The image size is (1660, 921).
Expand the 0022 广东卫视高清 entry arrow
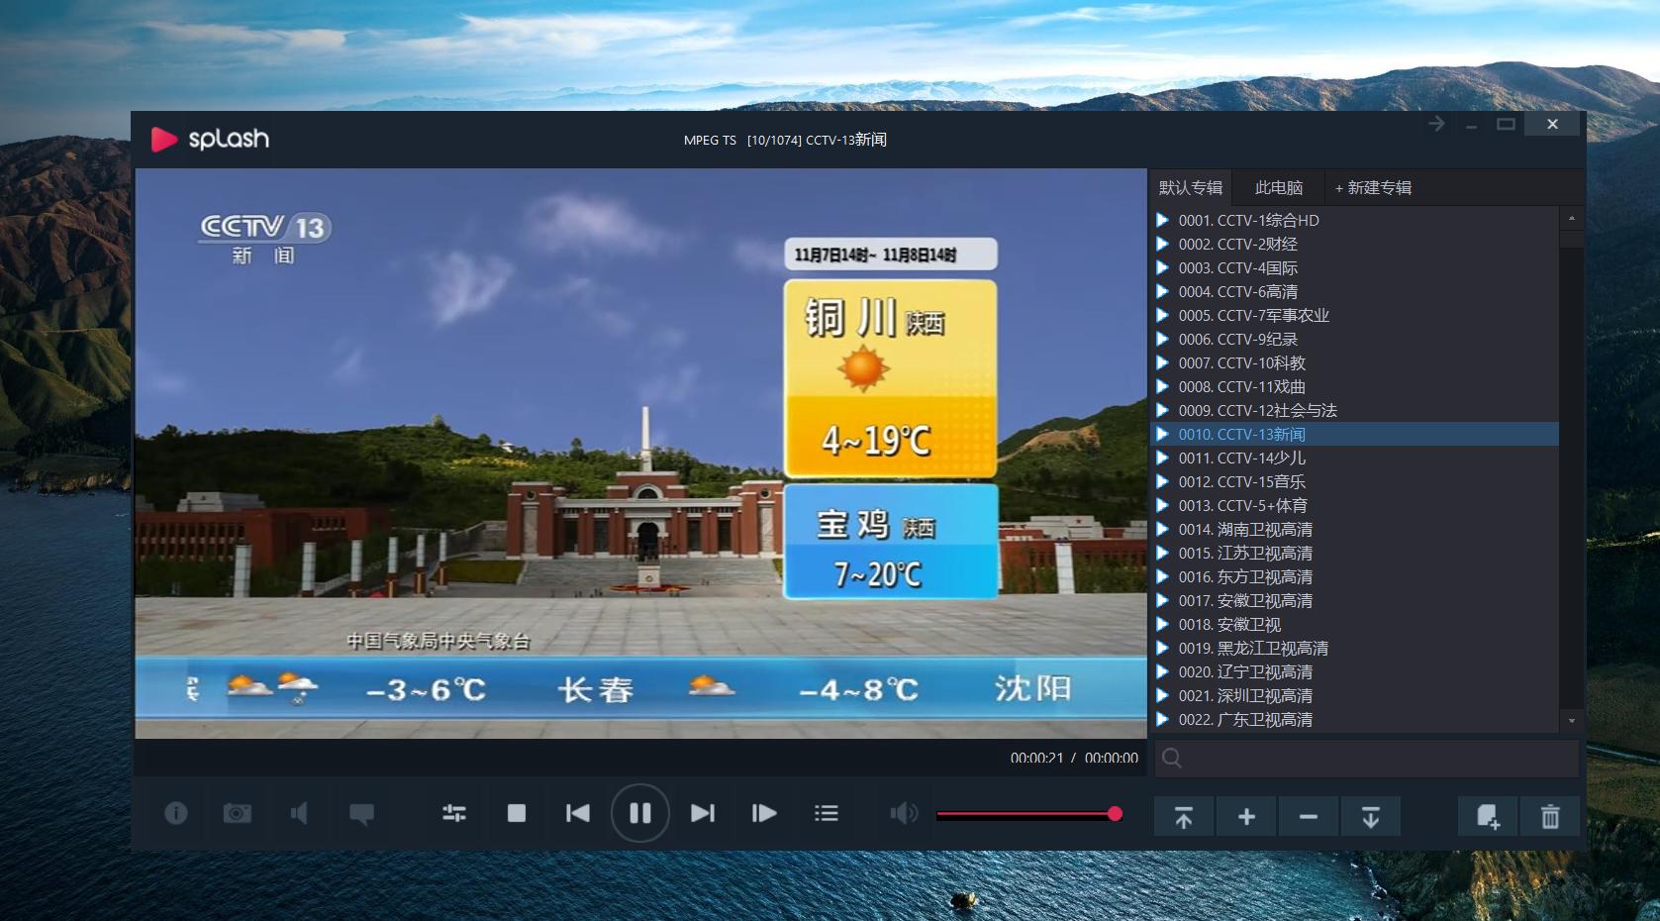click(1162, 720)
